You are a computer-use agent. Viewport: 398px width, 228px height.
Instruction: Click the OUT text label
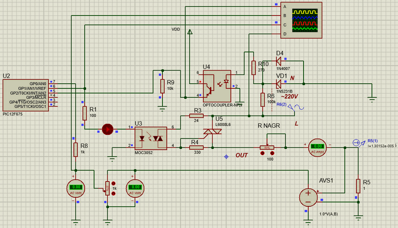[x=241, y=155]
